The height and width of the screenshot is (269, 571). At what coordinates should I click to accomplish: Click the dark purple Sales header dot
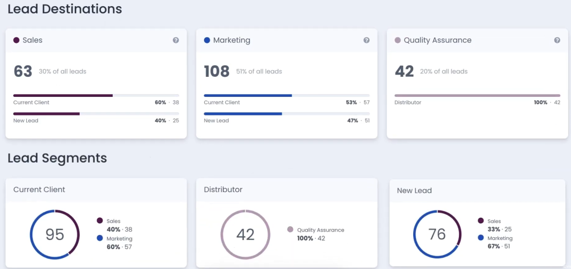click(x=16, y=40)
